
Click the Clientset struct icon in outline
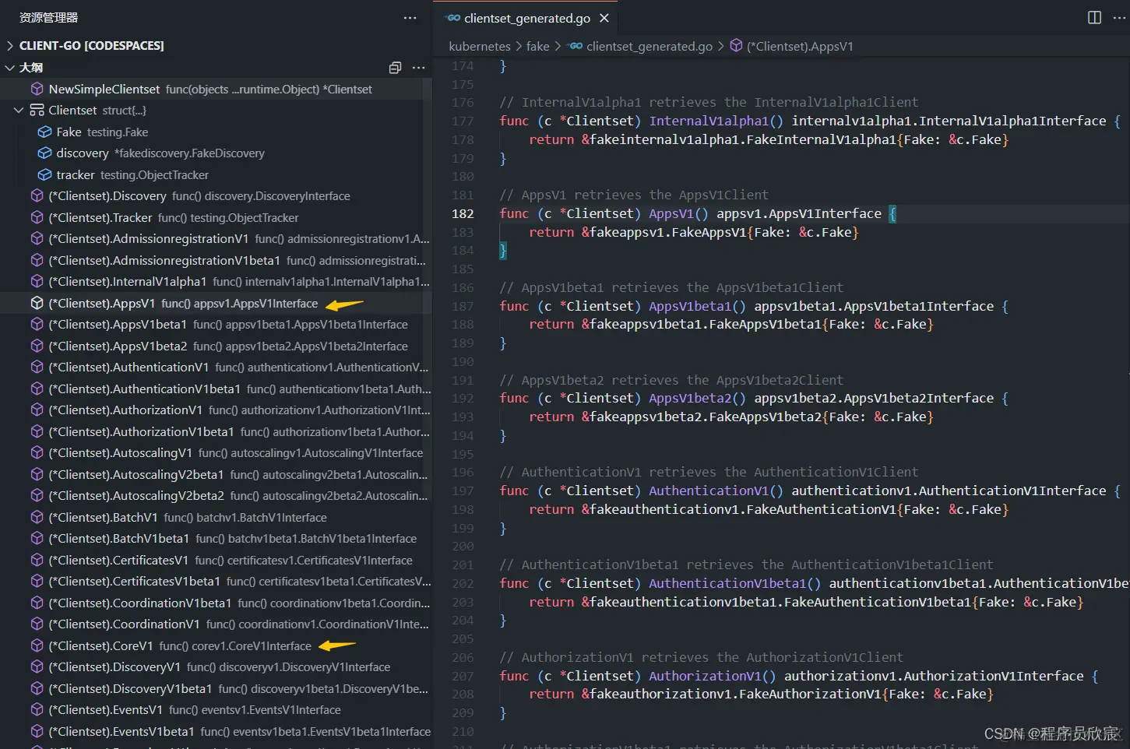coord(37,111)
